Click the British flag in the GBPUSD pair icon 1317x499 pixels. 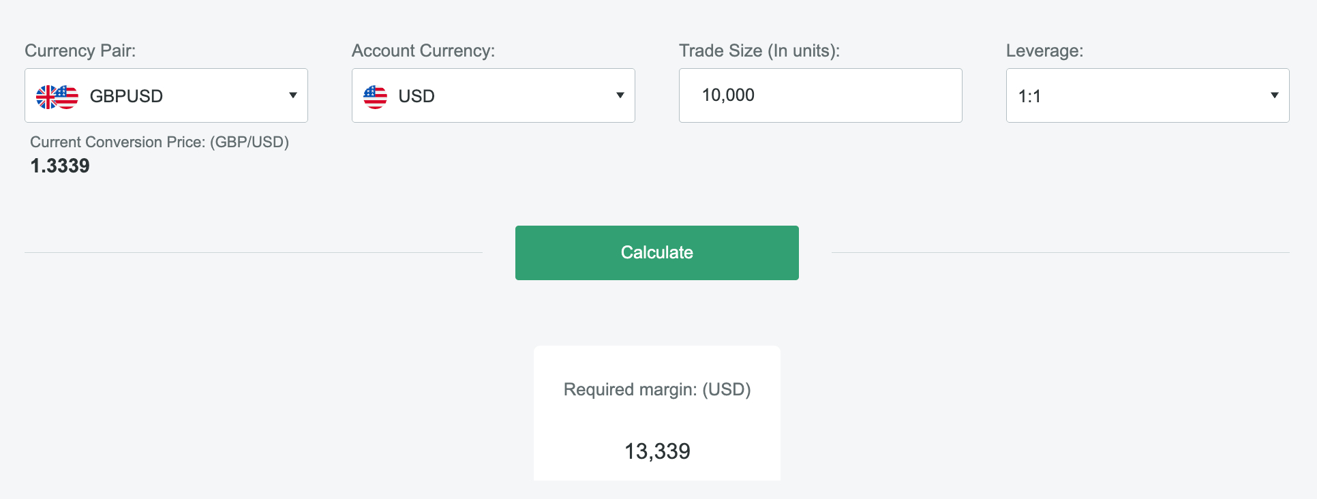(45, 97)
